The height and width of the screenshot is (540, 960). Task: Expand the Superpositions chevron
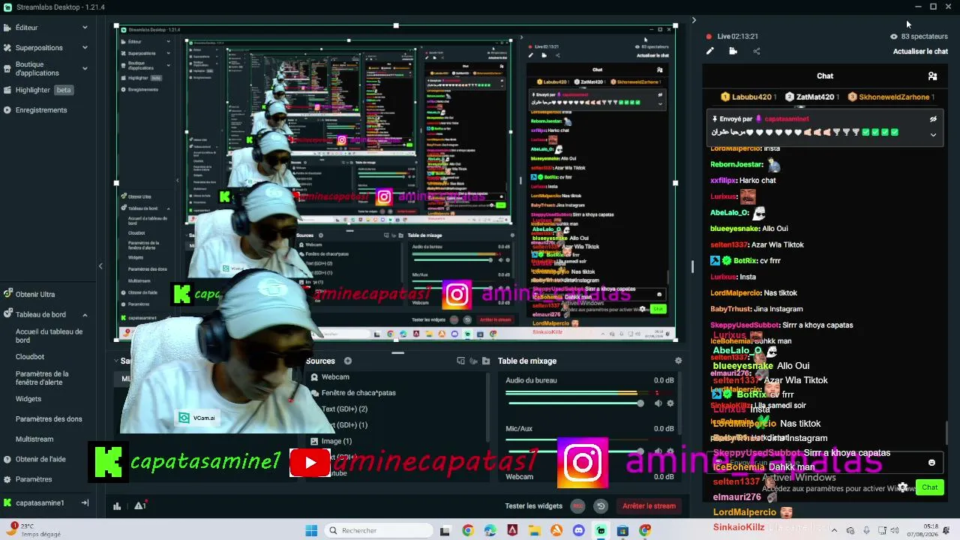(85, 48)
